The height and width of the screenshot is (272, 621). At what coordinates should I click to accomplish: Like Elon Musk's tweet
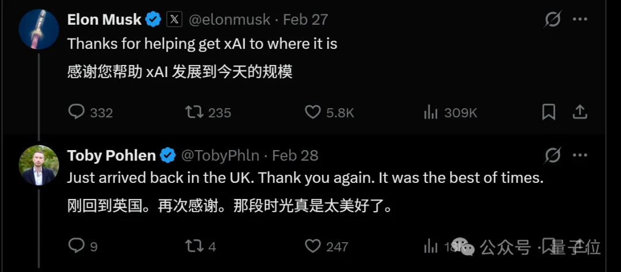click(312, 112)
